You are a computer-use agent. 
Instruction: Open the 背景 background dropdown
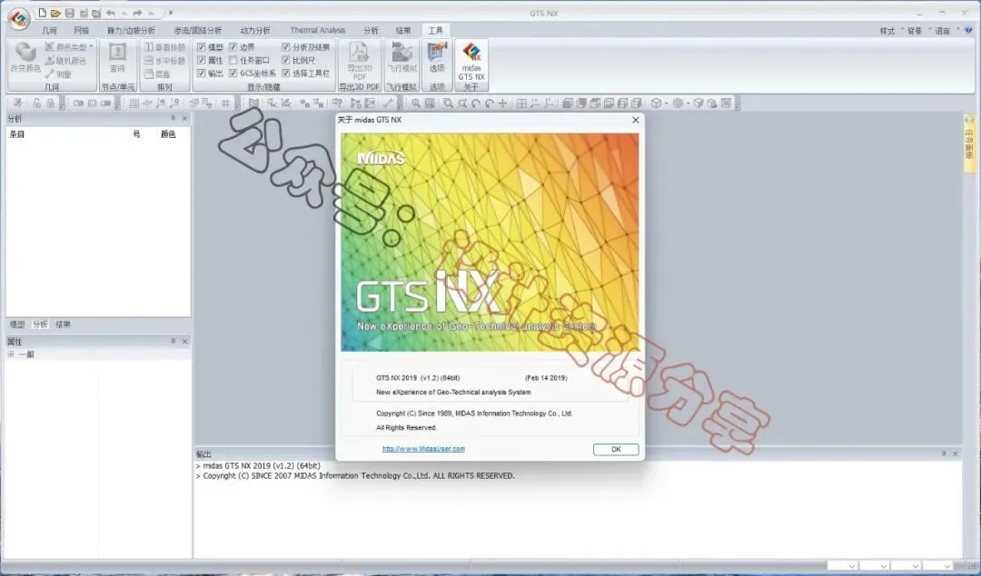coord(917,31)
